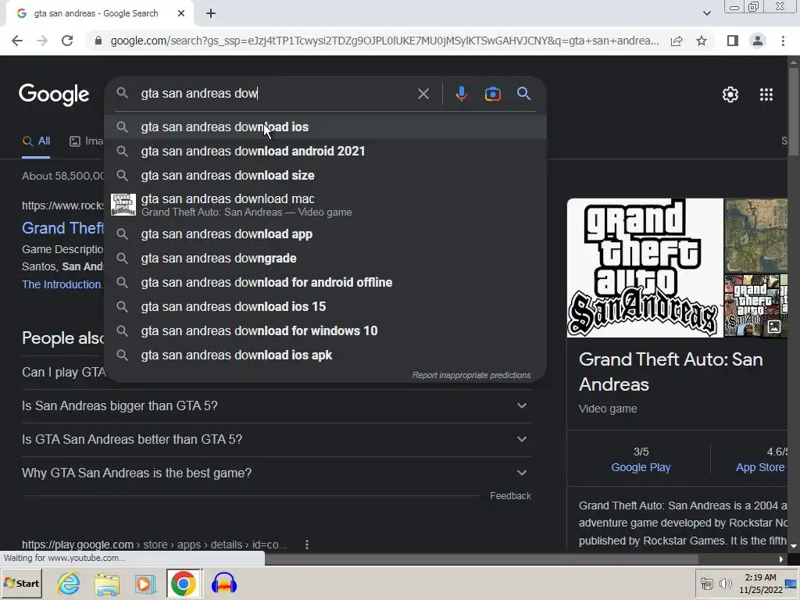The width and height of the screenshot is (800, 600).
Task: Click the Chrome profile avatar icon
Action: (x=758, y=41)
